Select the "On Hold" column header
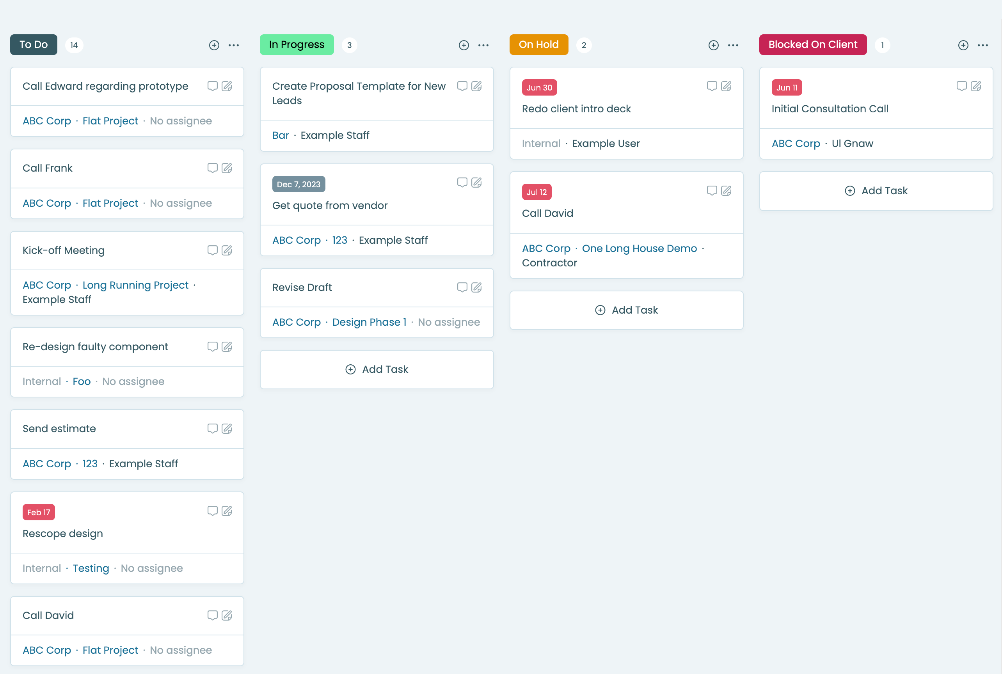Viewport: 1002px width, 674px height. click(538, 44)
